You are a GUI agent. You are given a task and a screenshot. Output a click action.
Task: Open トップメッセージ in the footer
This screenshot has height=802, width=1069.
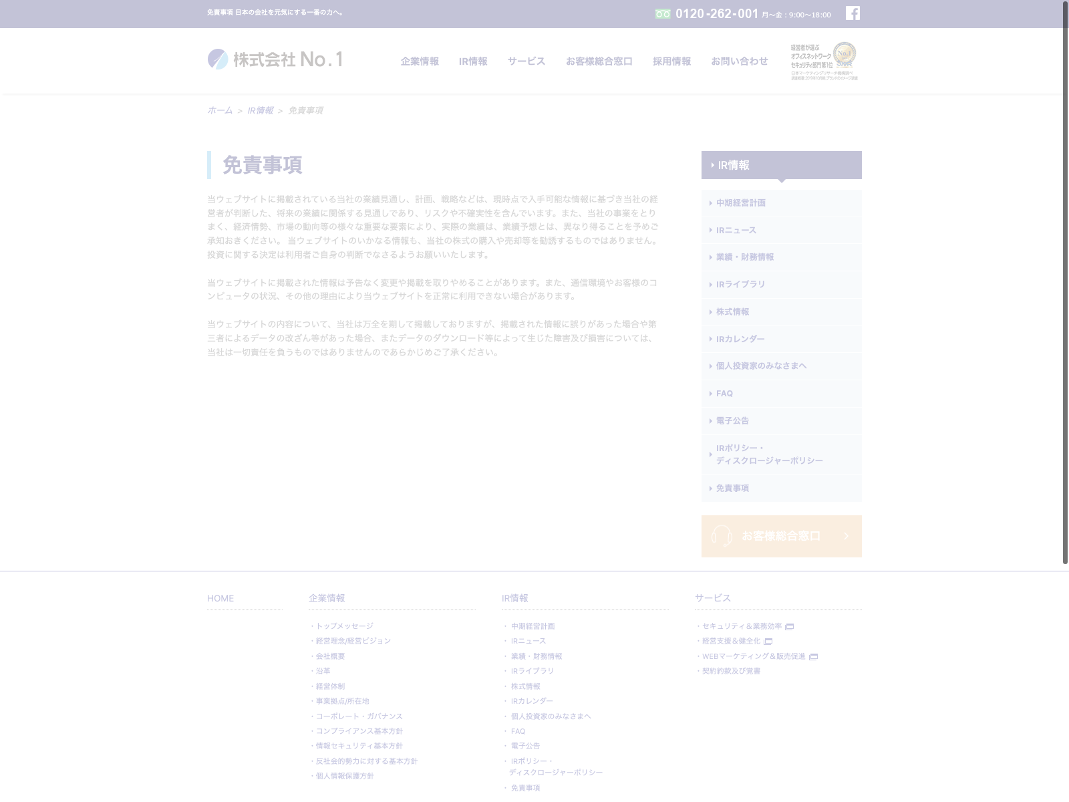344,626
